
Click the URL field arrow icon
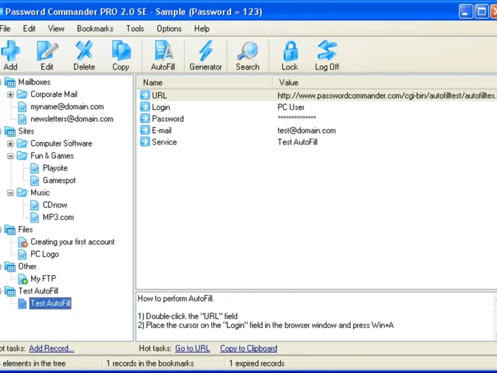click(x=145, y=95)
